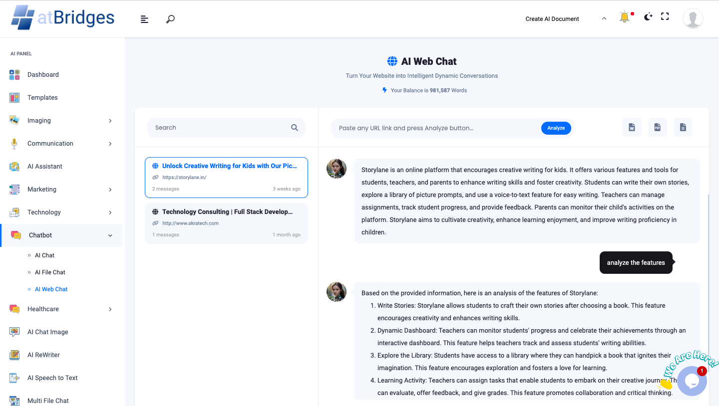The width and height of the screenshot is (719, 406).
Task: Expand the Marketing menu chevron
Action: (x=110, y=190)
